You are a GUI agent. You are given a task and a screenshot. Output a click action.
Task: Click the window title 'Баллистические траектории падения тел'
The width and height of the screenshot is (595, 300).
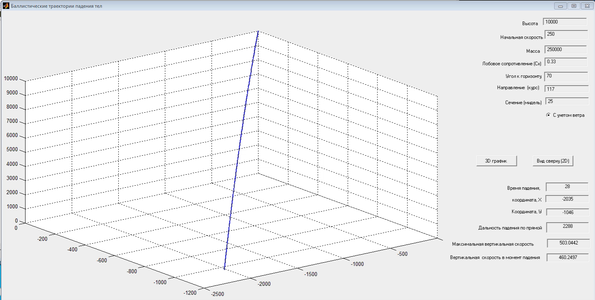56,6
